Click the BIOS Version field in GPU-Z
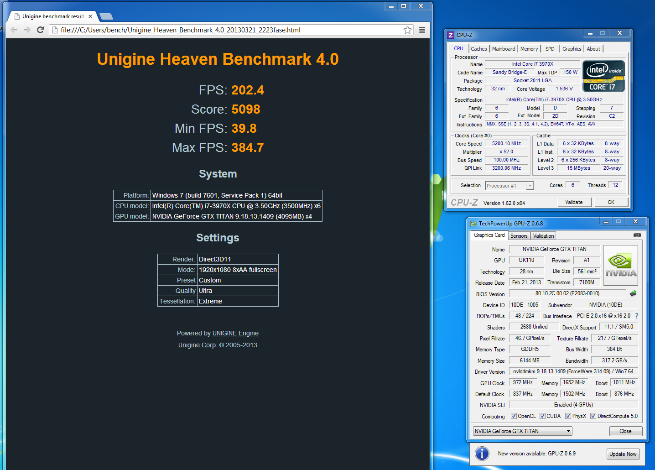Screen dimensions: 655x470 pos(567,293)
